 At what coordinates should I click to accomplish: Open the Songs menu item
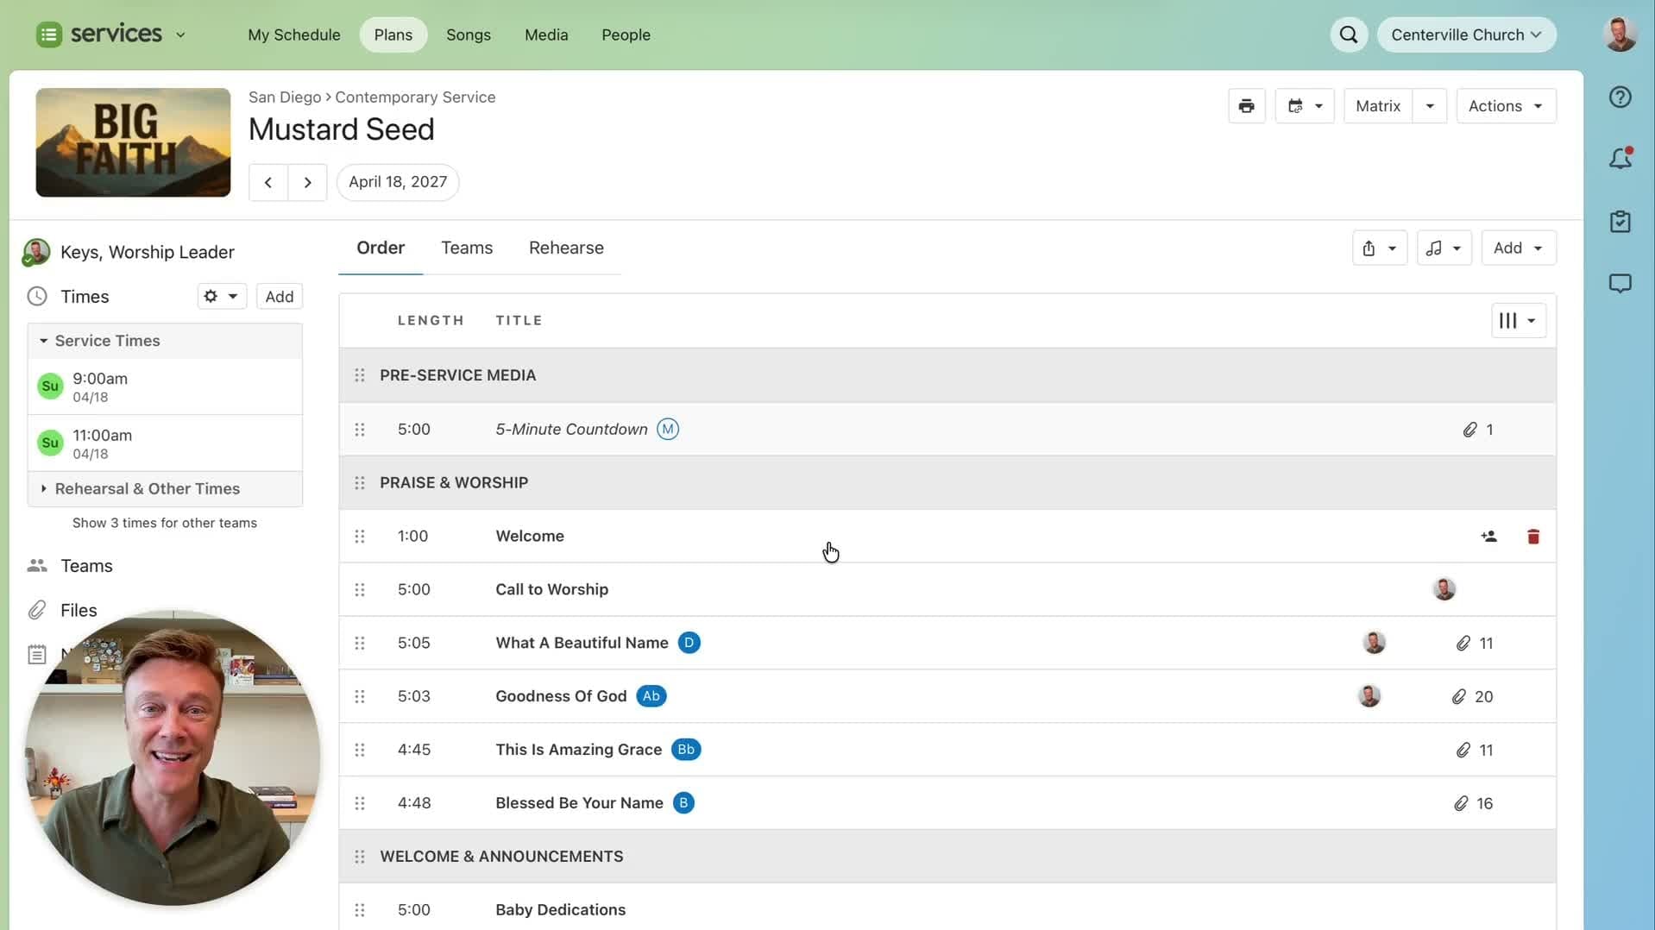click(x=469, y=35)
